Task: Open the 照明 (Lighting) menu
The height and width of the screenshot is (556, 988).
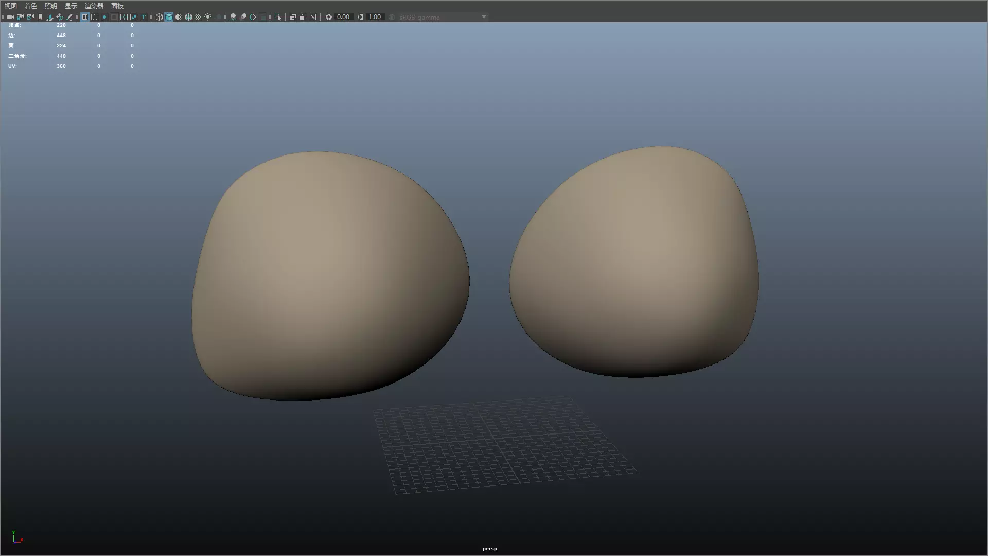Action: tap(50, 6)
